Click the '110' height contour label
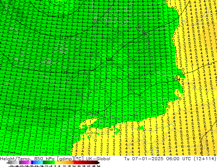Image resolution: width=217 pixels, height=167 pixels. click(61, 17)
